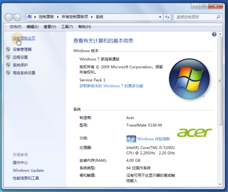Click the shield icon beside 系统保护

click(x=8, y=65)
